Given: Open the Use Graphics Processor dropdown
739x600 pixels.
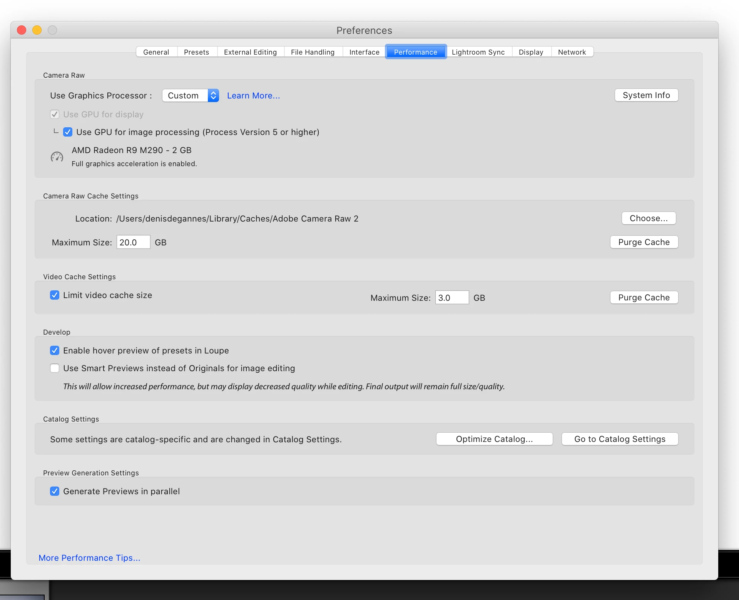Looking at the screenshot, I should pos(191,95).
